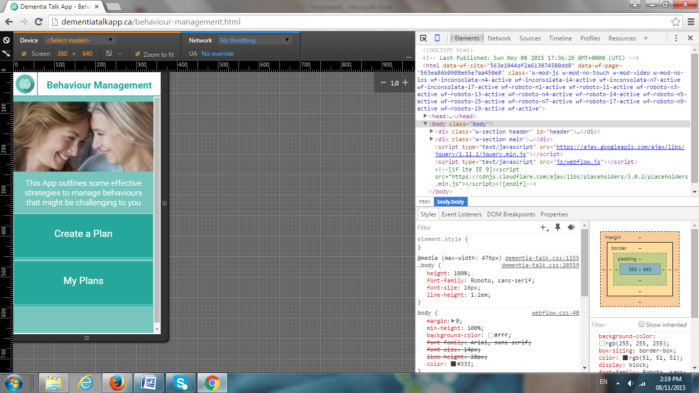Tap the Create a Plan button

[83, 235]
